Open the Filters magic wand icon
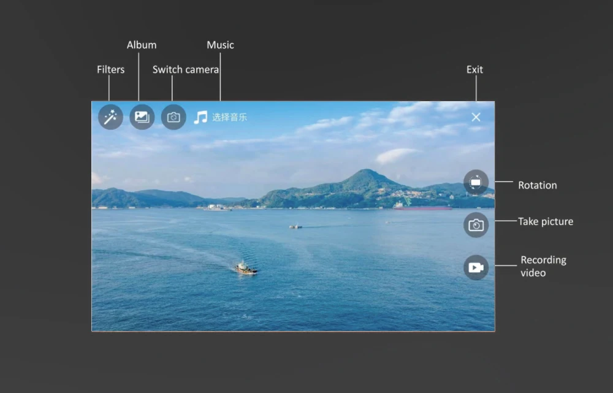613x393 pixels. pos(110,117)
